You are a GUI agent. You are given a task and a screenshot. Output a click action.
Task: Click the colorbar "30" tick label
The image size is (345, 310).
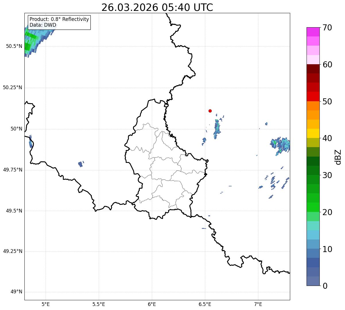327,175
